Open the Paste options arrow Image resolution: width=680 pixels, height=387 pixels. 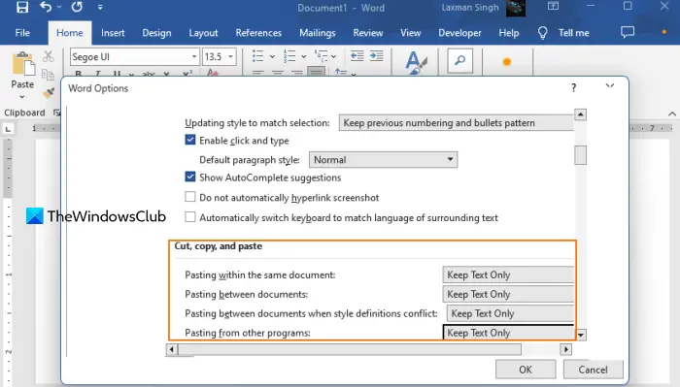click(22, 97)
